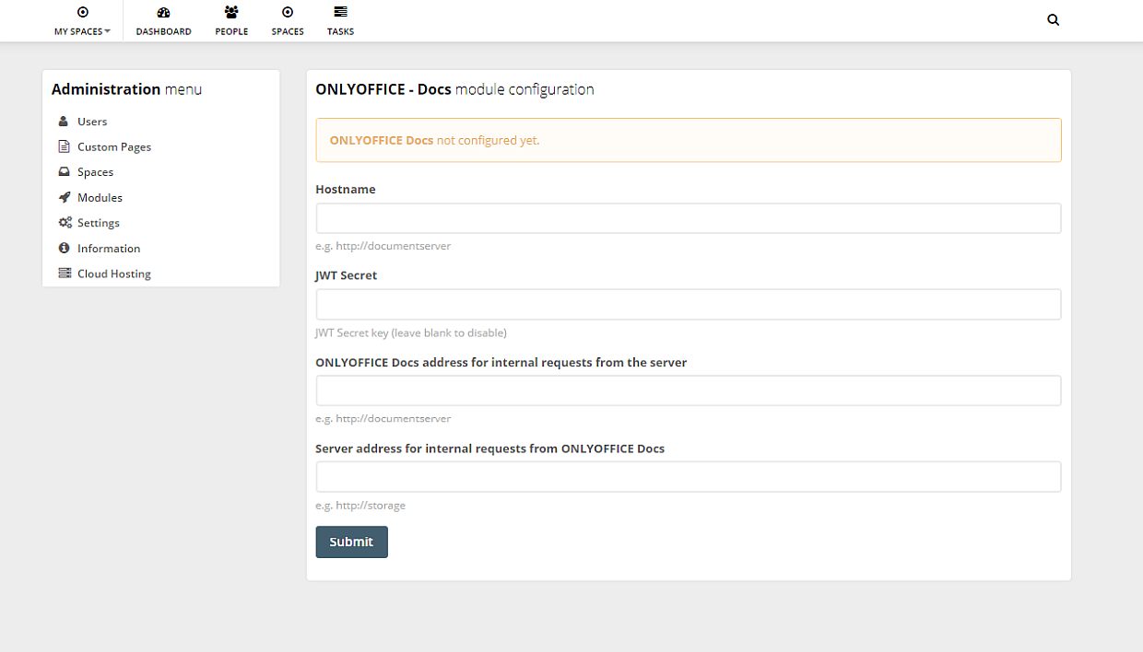
Task: Select the server address field for internal requests
Action: pos(688,476)
